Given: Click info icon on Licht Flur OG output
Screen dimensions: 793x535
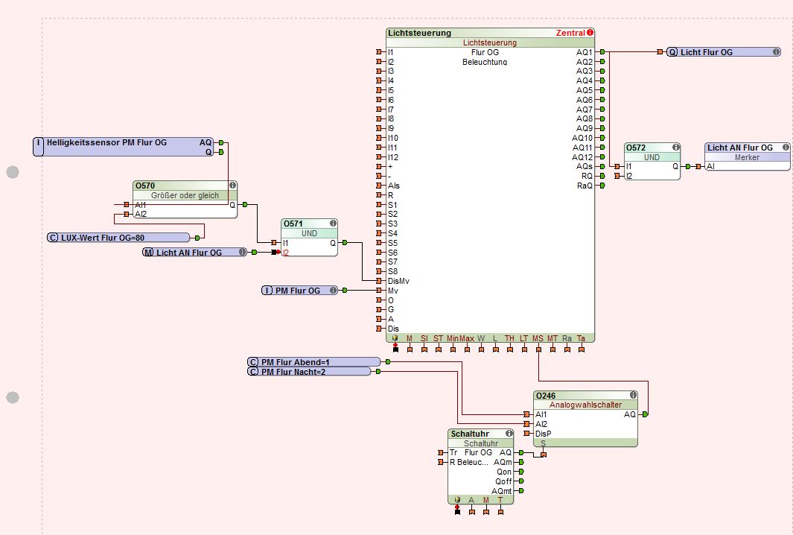Looking at the screenshot, I should pyautogui.click(x=776, y=51).
